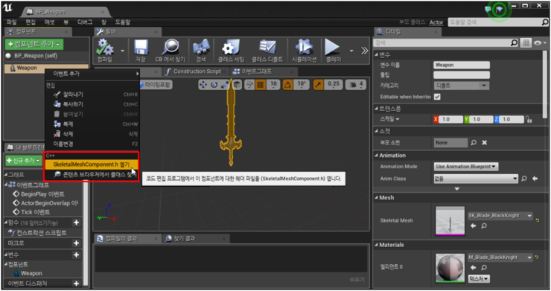The image size is (551, 291).
Task: Open rotation snap value 10° dropdown
Action: [x=301, y=84]
